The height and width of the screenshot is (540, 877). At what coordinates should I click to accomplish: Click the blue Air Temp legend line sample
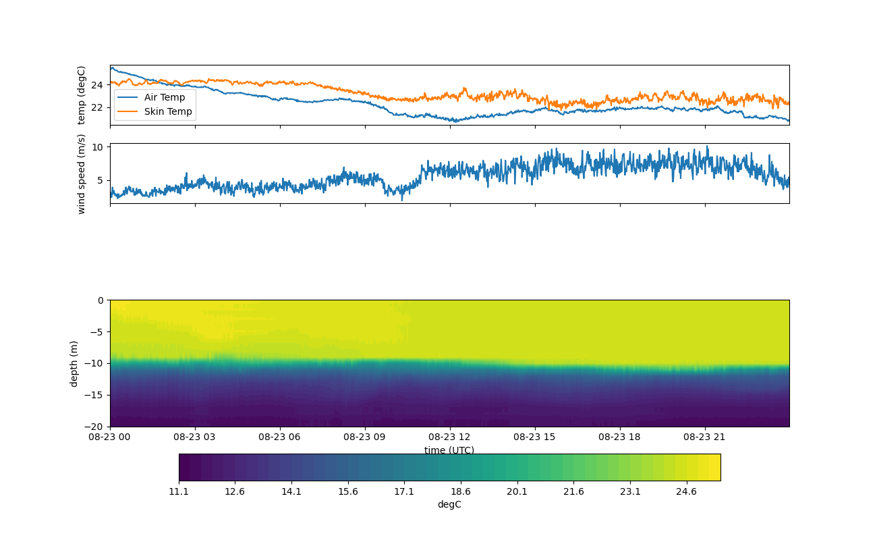pyautogui.click(x=128, y=97)
